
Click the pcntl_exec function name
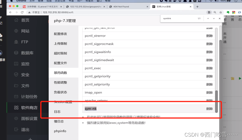[x=93, y=68]
